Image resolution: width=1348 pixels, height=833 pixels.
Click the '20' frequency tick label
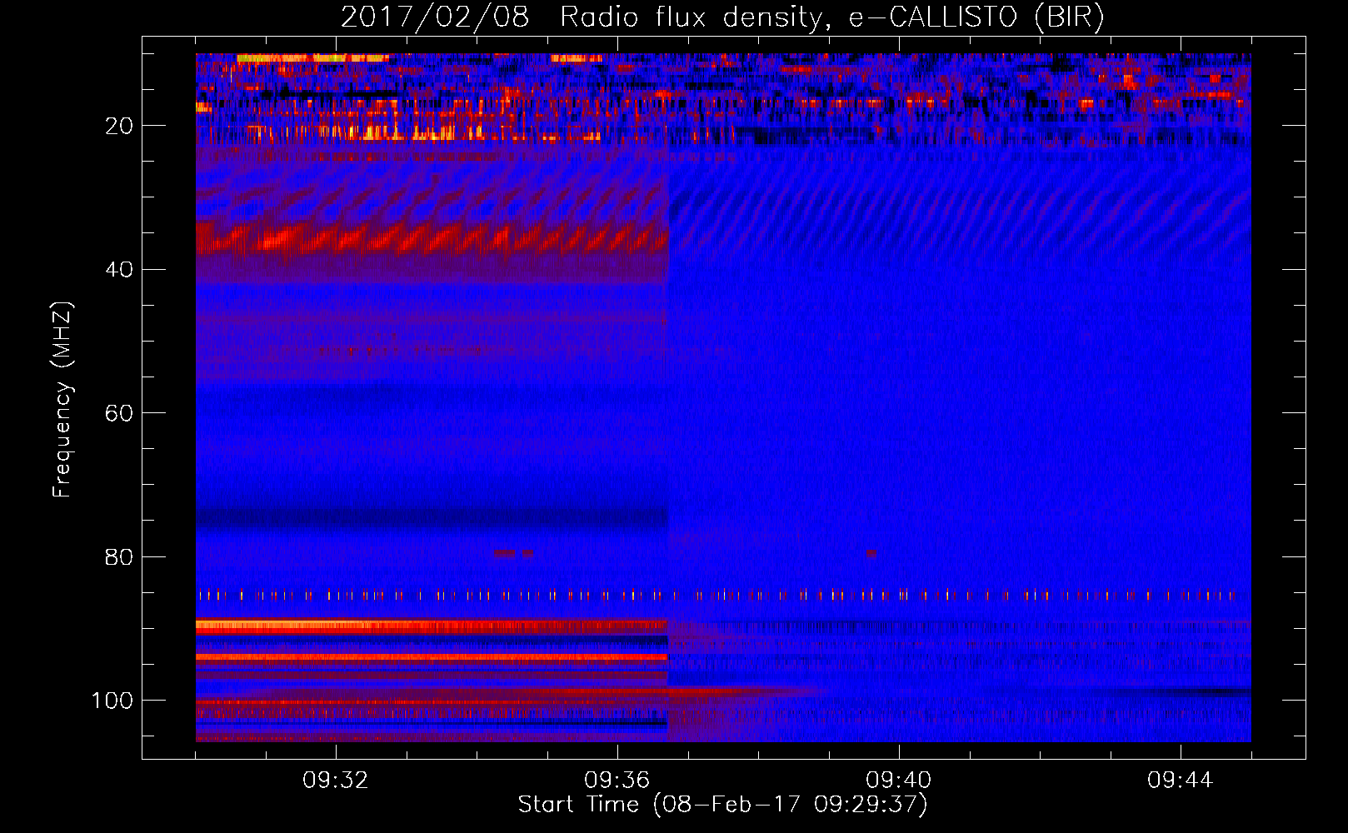(119, 126)
